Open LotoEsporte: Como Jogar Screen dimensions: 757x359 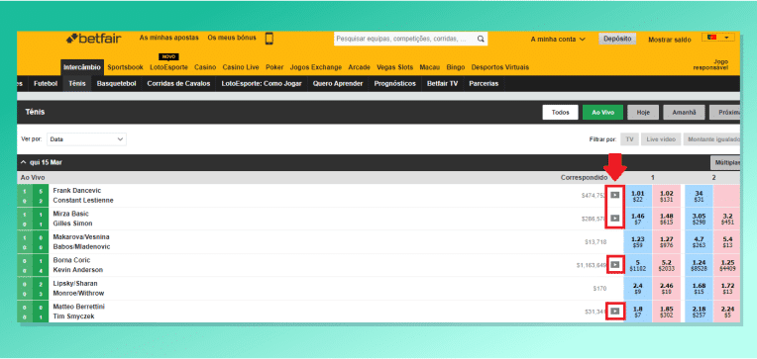(262, 83)
